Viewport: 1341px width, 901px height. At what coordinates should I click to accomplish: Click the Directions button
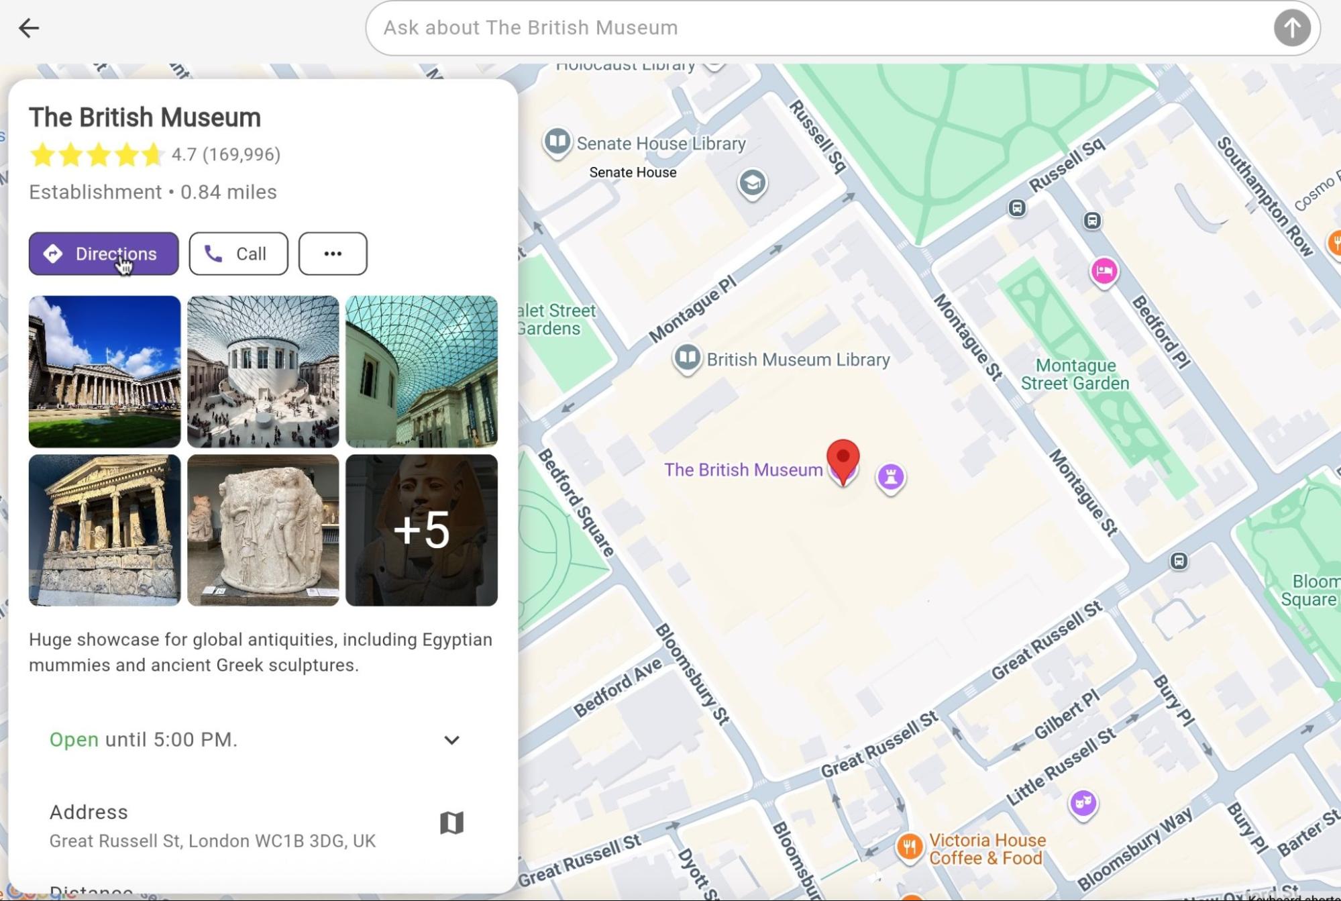(103, 254)
